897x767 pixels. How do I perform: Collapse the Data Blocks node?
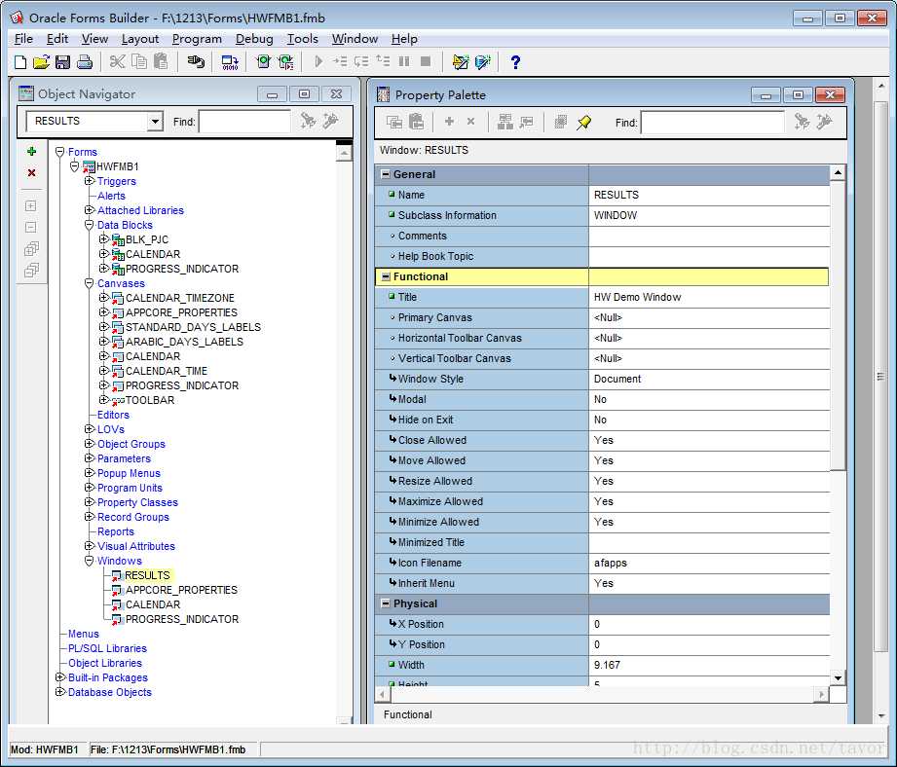(x=90, y=225)
